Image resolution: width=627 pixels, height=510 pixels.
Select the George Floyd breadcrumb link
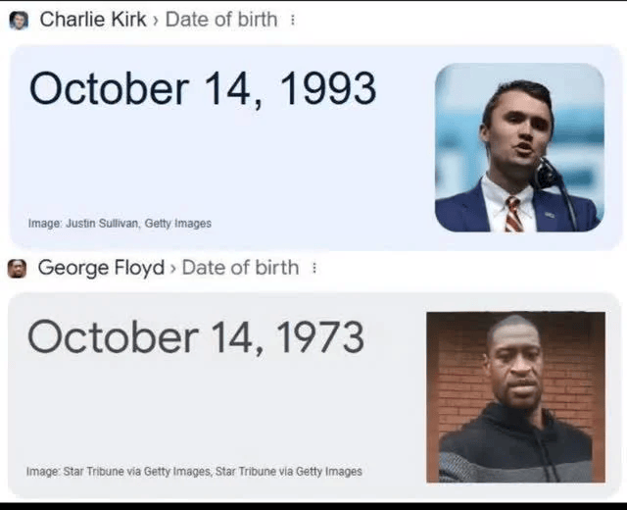click(x=101, y=268)
